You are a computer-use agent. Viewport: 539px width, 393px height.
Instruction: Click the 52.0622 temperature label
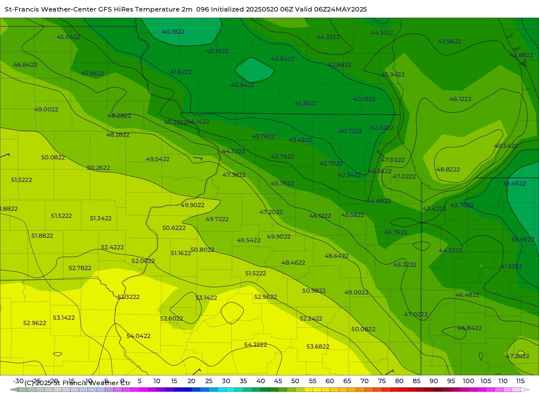(x=143, y=261)
